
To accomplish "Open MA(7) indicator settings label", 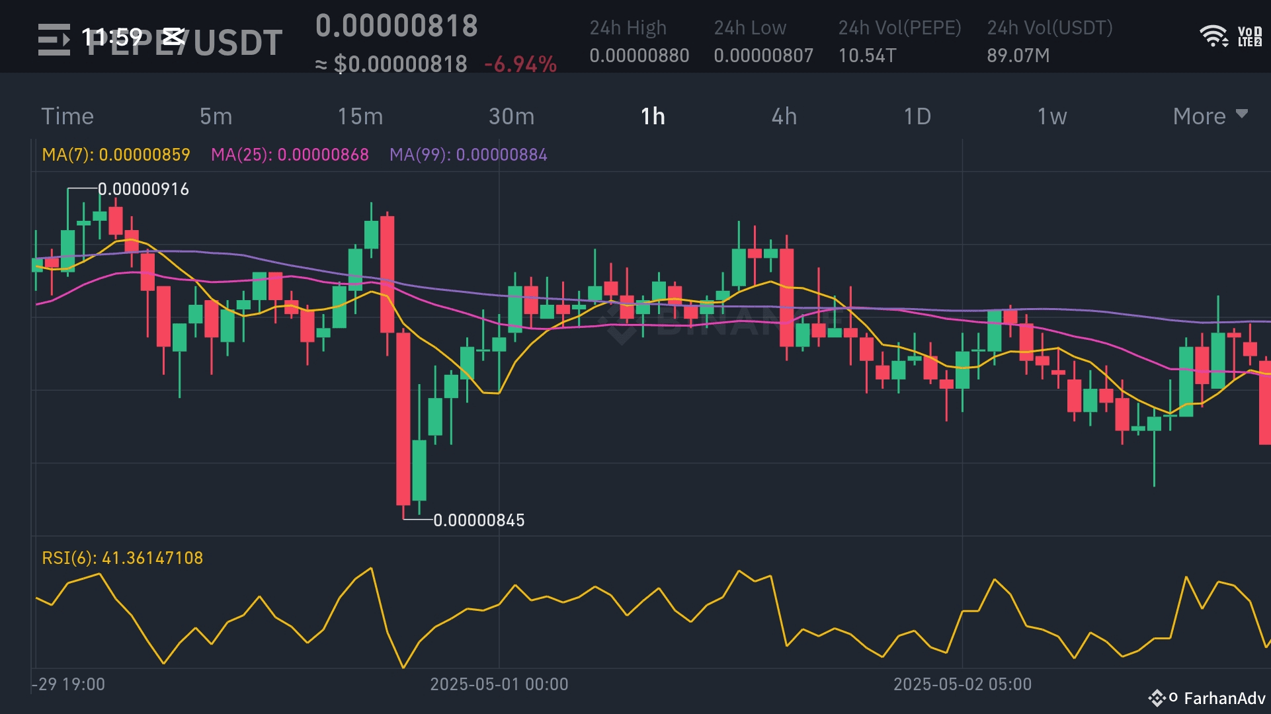I will click(116, 155).
